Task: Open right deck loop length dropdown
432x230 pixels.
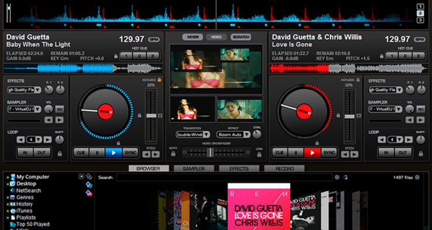Action: [x=400, y=140]
